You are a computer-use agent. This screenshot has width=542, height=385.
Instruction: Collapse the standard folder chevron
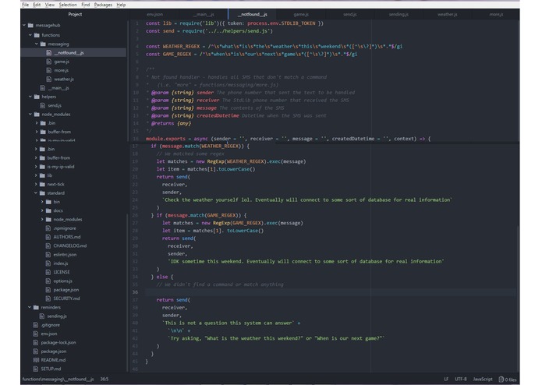(36, 193)
